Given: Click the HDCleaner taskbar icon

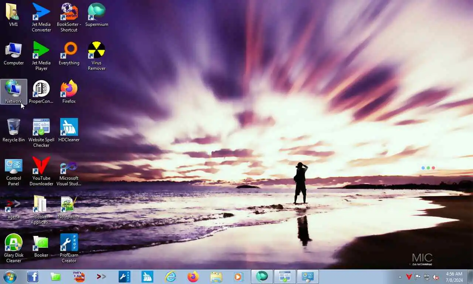Looking at the screenshot, I should [x=147, y=277].
